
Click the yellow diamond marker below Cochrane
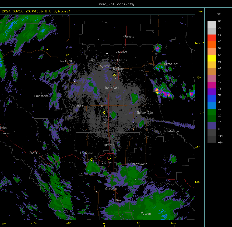point(92,159)
